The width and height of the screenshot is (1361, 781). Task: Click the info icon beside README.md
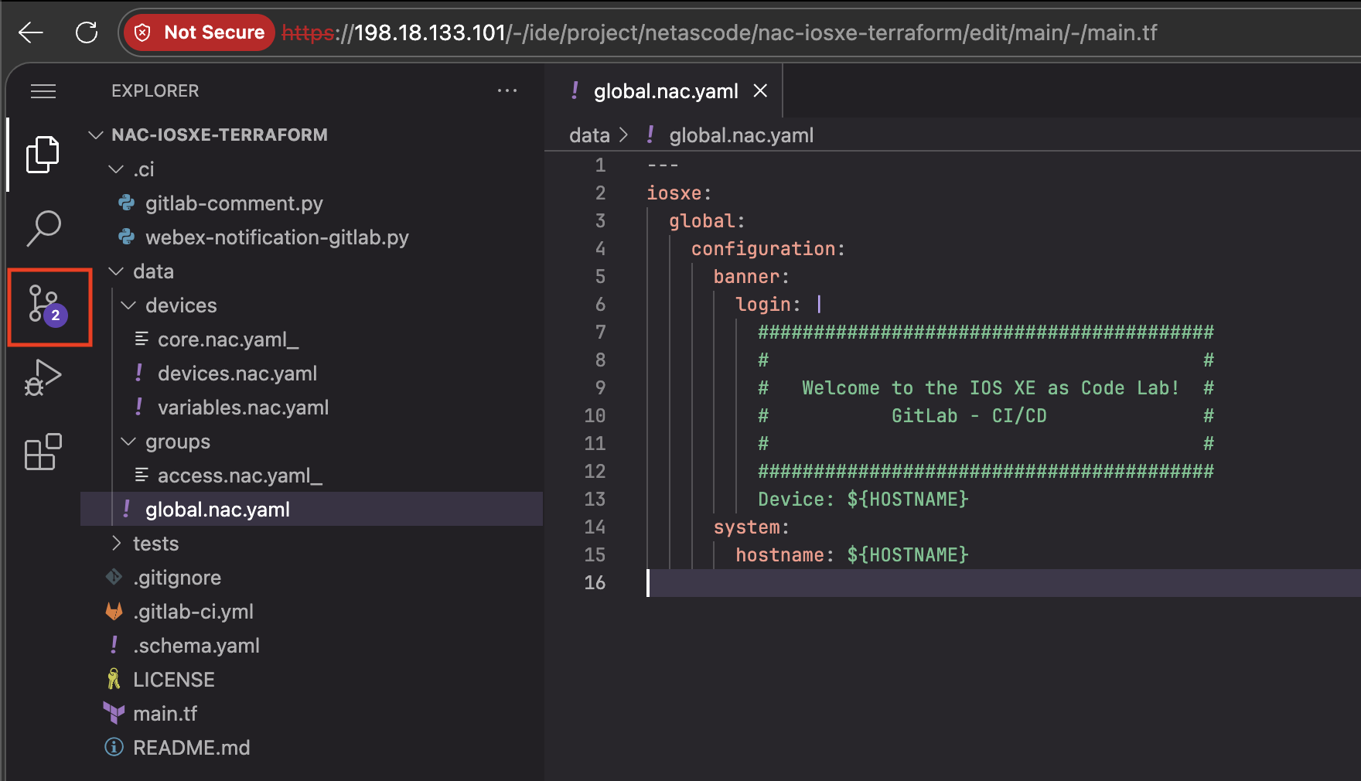[x=114, y=747]
